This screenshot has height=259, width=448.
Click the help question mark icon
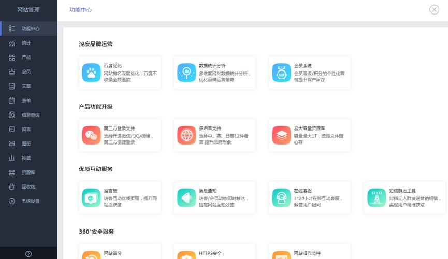[x=28, y=254]
